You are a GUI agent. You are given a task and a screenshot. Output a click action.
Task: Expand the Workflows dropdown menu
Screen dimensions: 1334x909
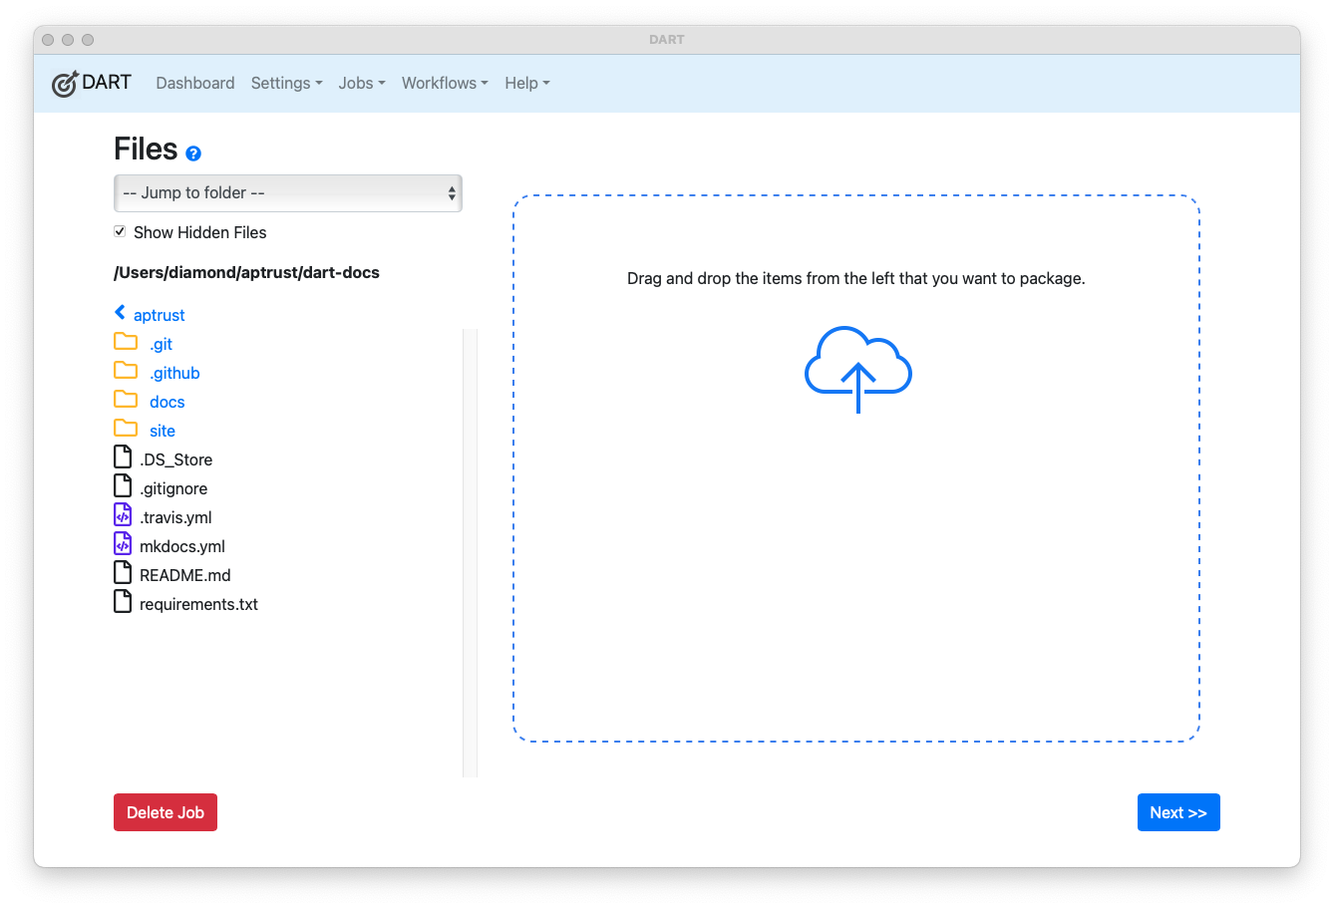pos(445,84)
